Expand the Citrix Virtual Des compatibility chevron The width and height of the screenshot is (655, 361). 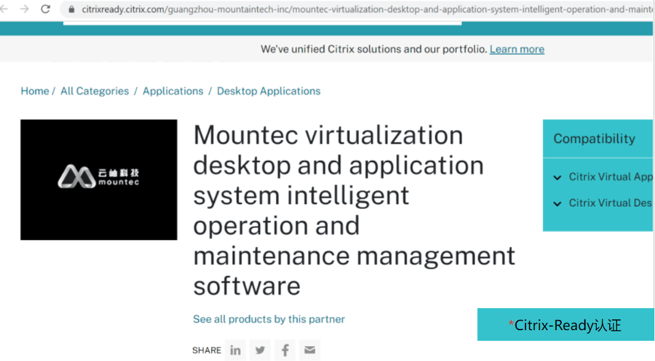(557, 203)
